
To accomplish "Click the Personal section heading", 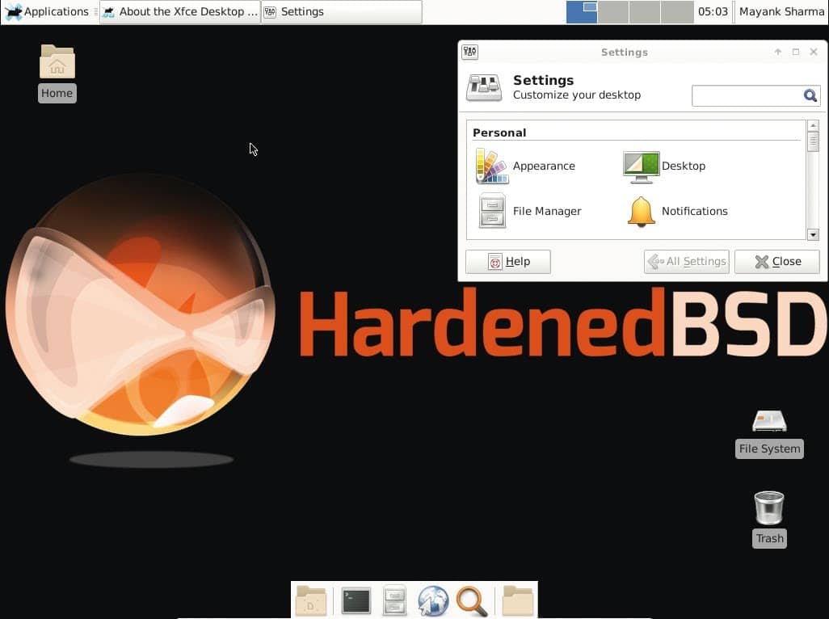I will [499, 133].
